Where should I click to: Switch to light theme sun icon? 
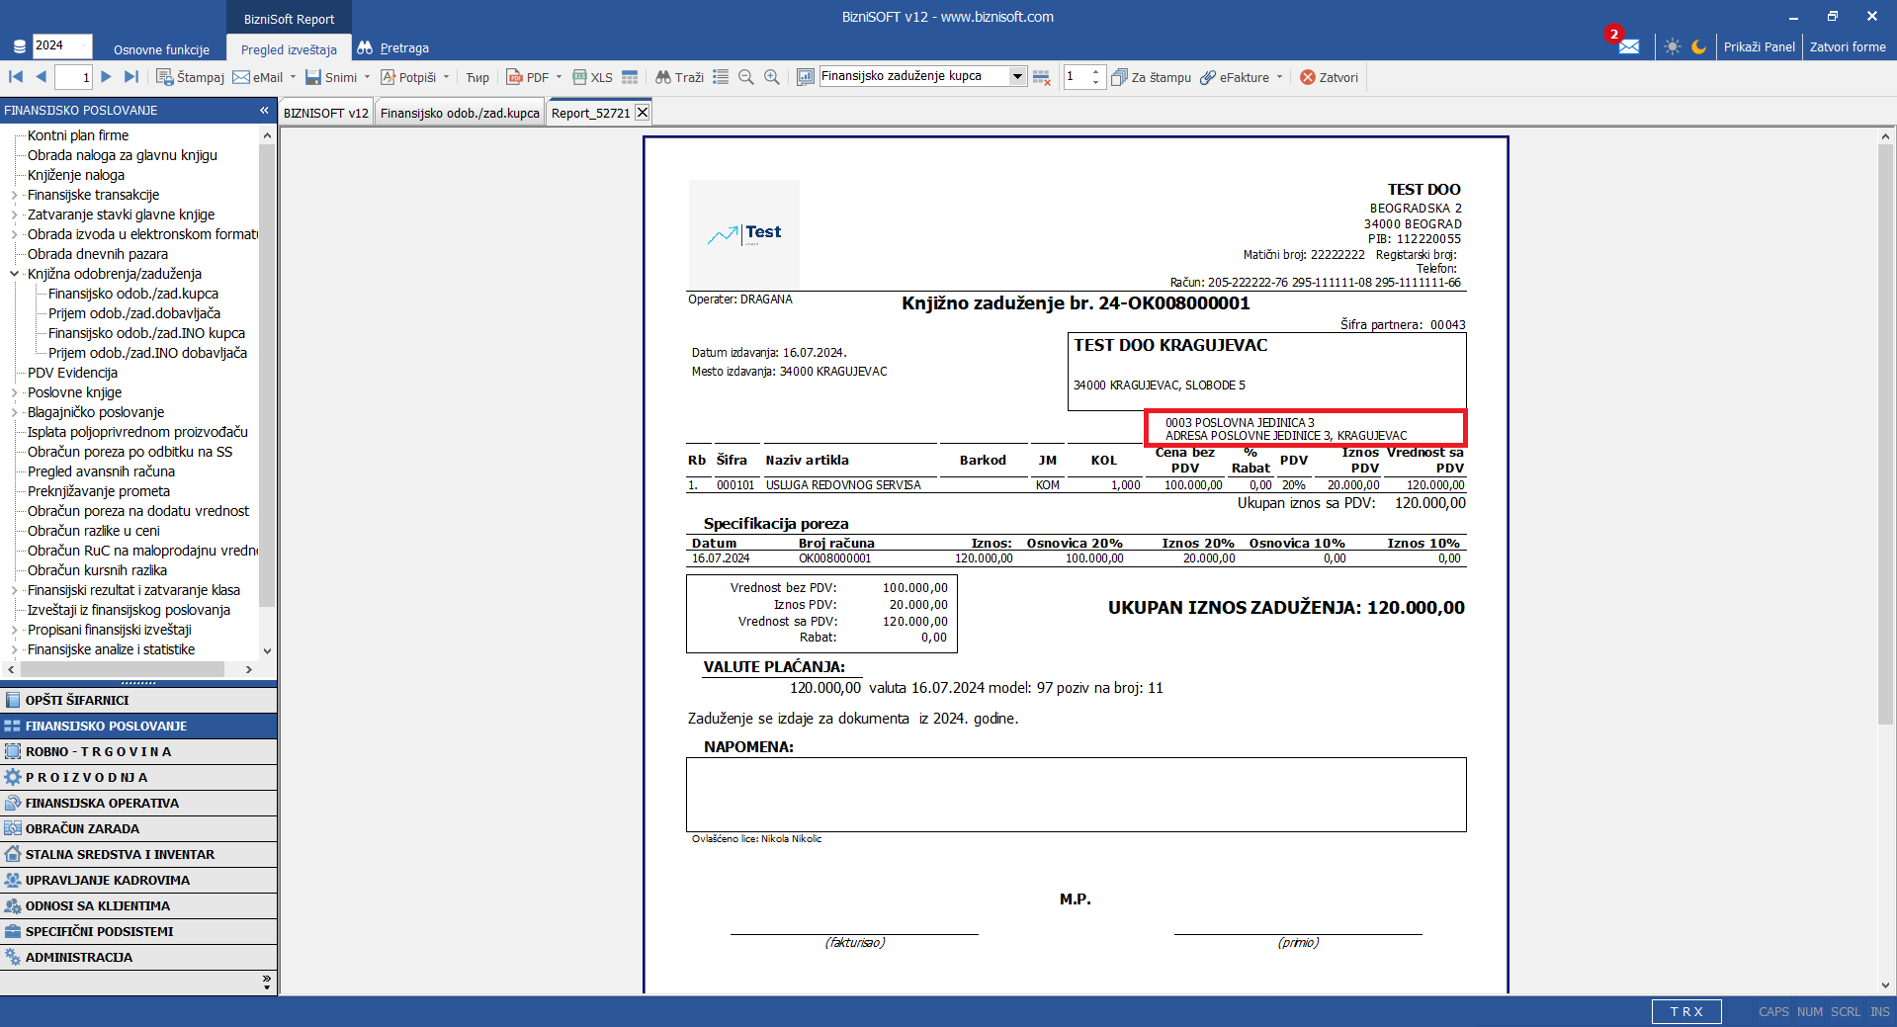point(1672,46)
